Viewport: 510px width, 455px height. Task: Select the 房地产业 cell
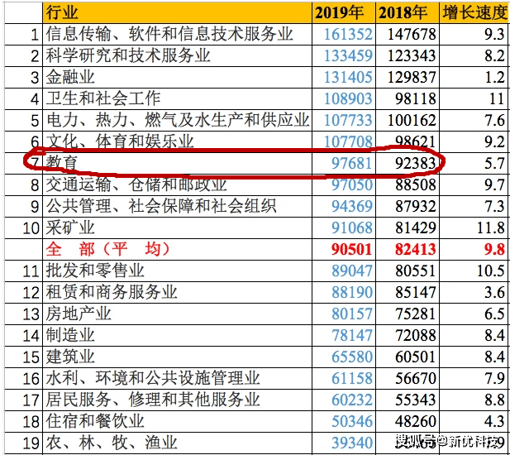tap(177, 314)
